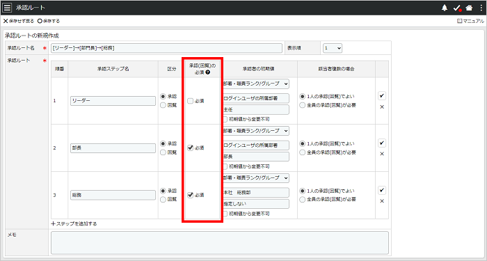Click the 指定しない rank field
487x261 pixels.
256,204
